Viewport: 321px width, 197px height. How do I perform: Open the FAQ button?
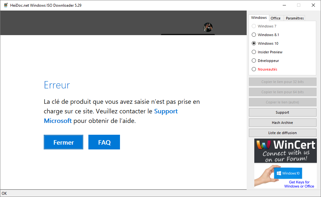[104, 142]
